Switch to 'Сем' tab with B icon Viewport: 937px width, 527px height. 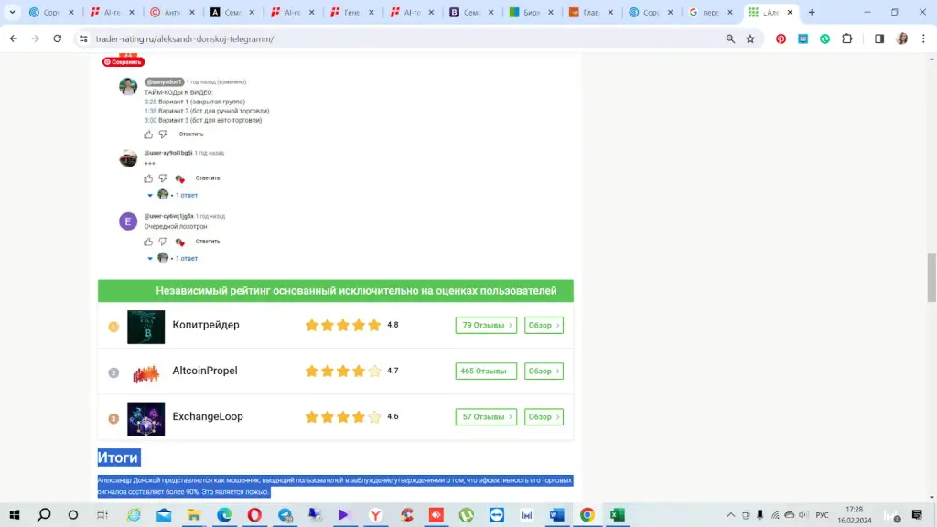(472, 12)
